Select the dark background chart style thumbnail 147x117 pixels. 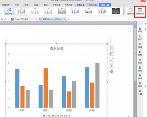tap(116, 11)
